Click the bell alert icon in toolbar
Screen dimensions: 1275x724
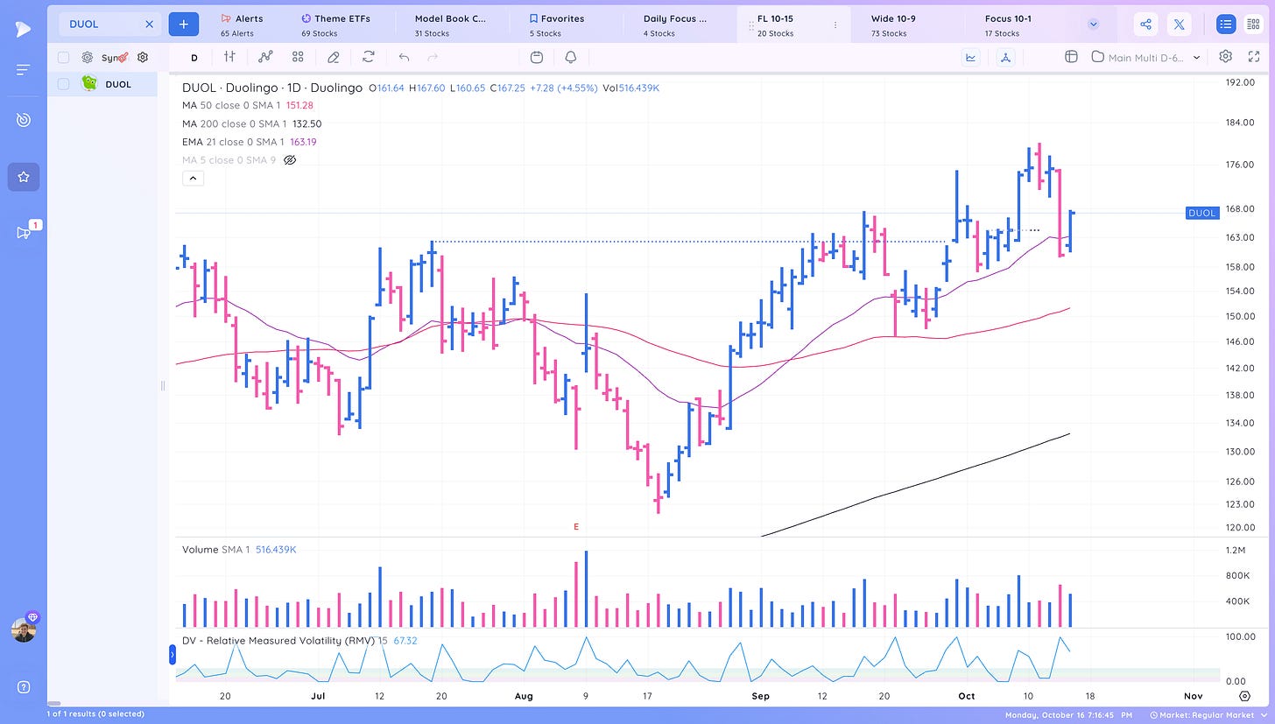coord(571,57)
